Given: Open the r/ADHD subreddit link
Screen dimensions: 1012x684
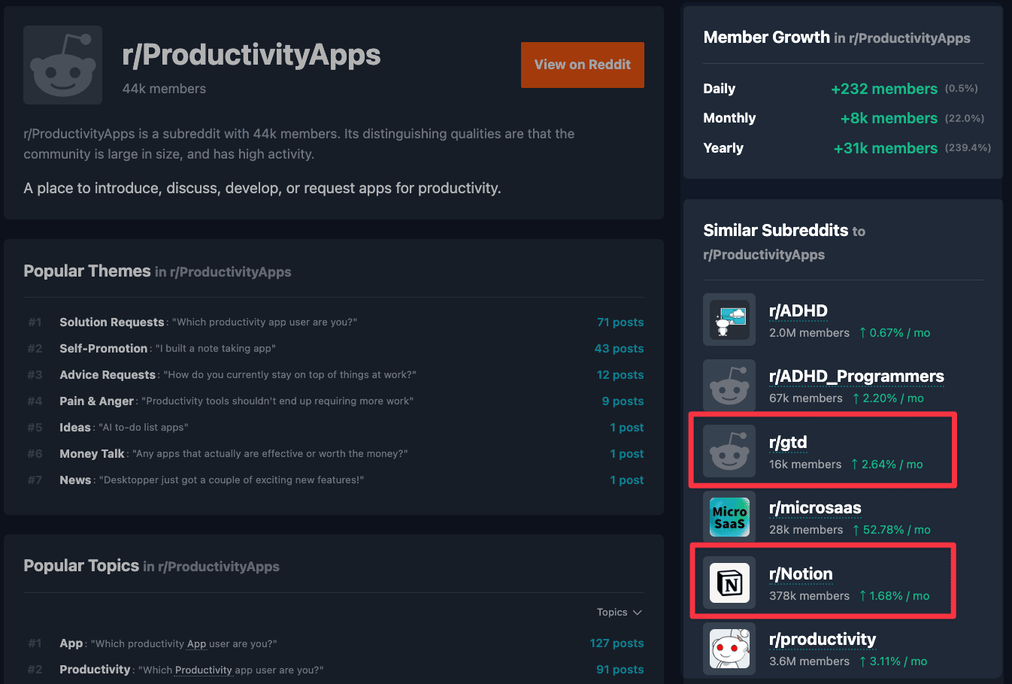Looking at the screenshot, I should click(x=798, y=310).
